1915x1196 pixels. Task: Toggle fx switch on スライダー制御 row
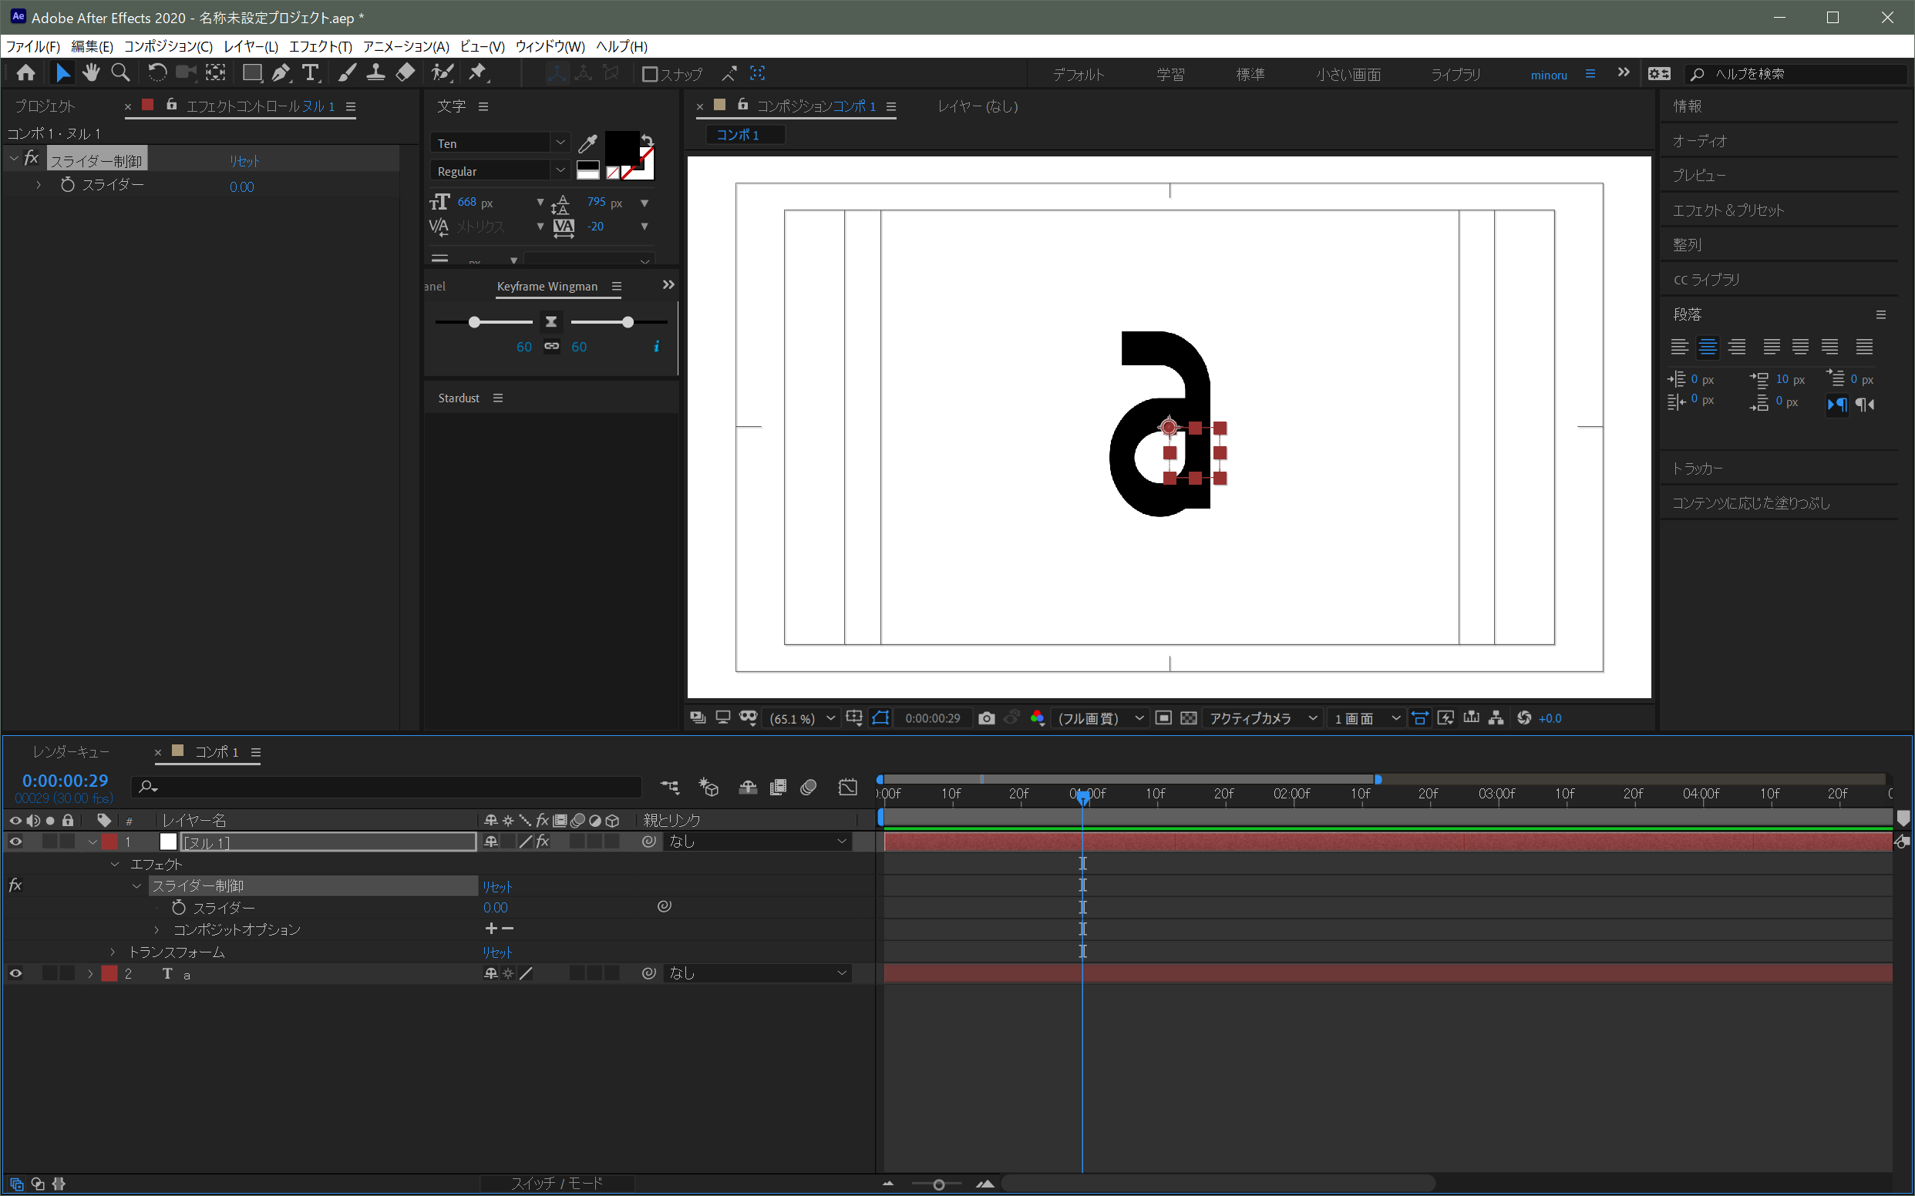click(15, 885)
